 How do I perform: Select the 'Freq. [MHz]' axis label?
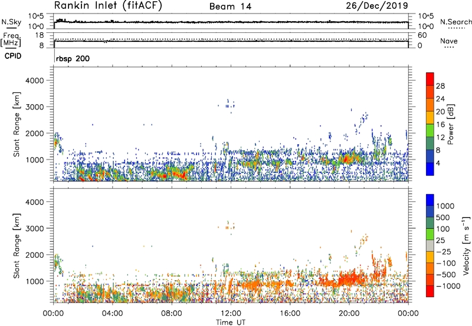click(11, 39)
